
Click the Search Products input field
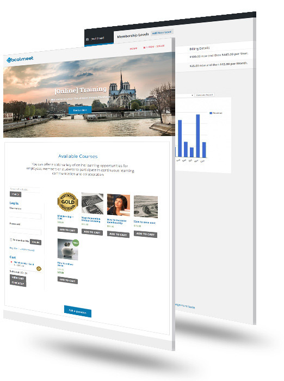coord(25,189)
